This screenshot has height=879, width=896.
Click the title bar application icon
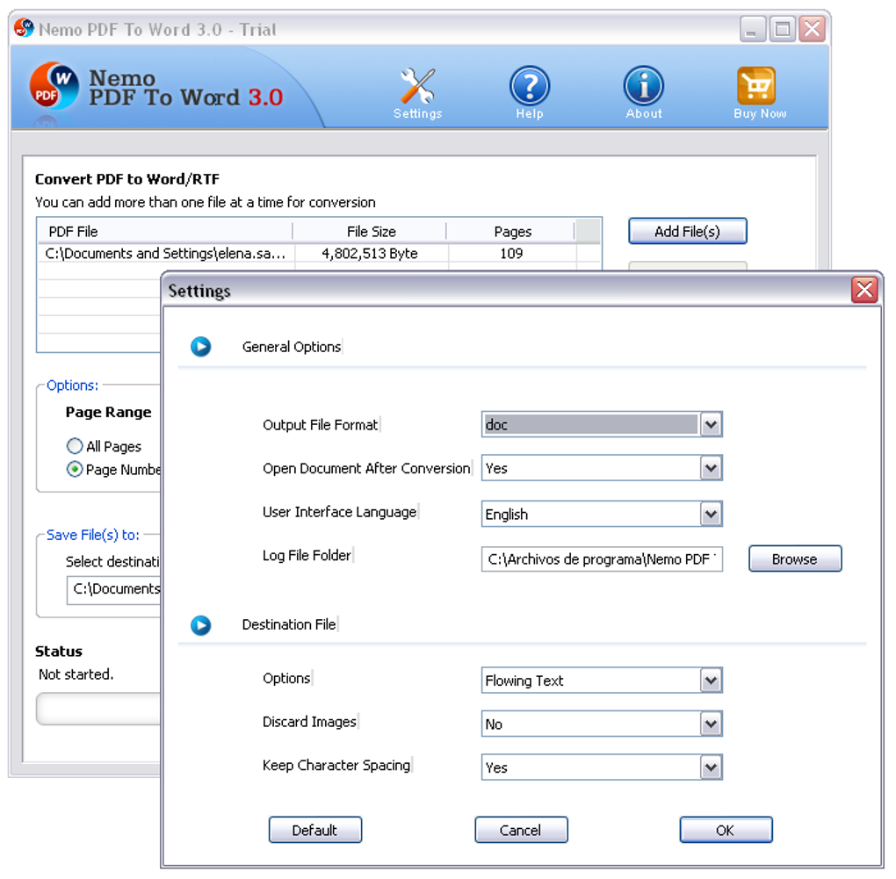click(x=24, y=28)
